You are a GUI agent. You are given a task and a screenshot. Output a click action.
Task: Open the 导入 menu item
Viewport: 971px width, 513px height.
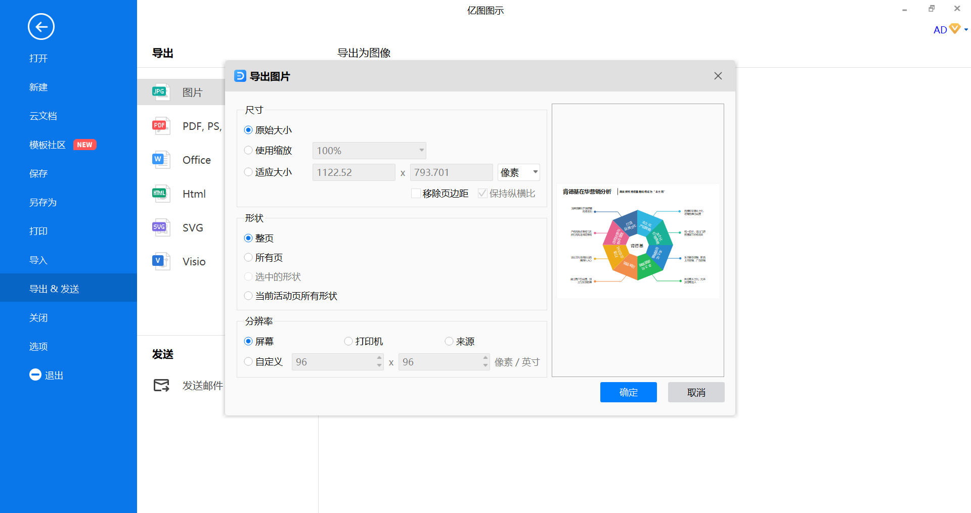pos(38,260)
